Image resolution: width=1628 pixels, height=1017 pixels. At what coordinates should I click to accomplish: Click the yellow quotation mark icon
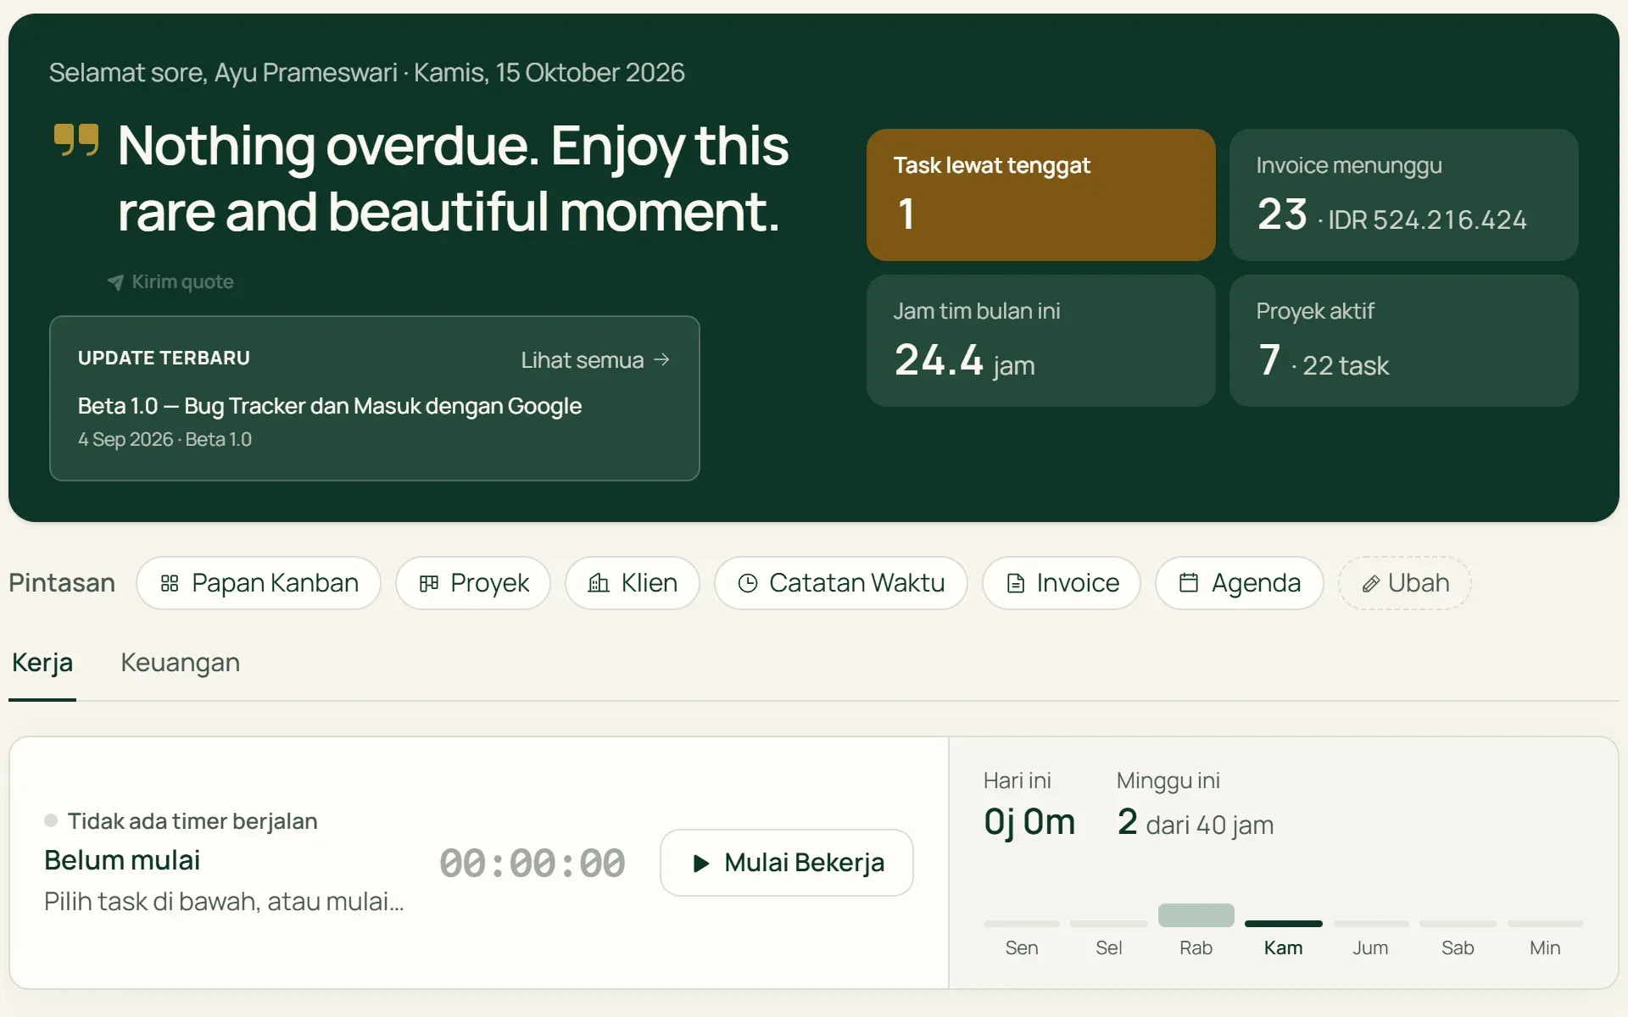(76, 140)
